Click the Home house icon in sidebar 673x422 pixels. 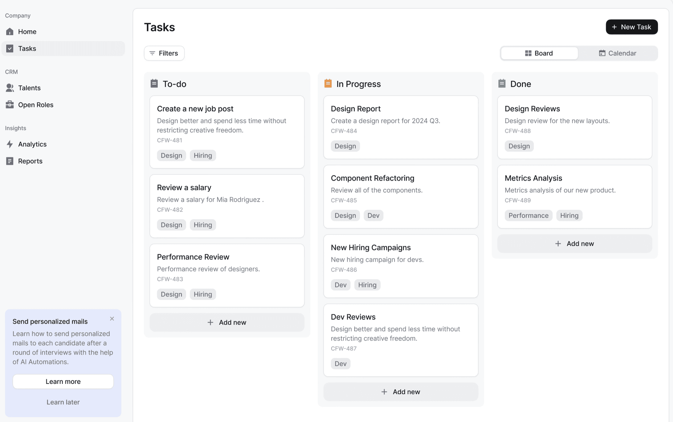coord(10,31)
